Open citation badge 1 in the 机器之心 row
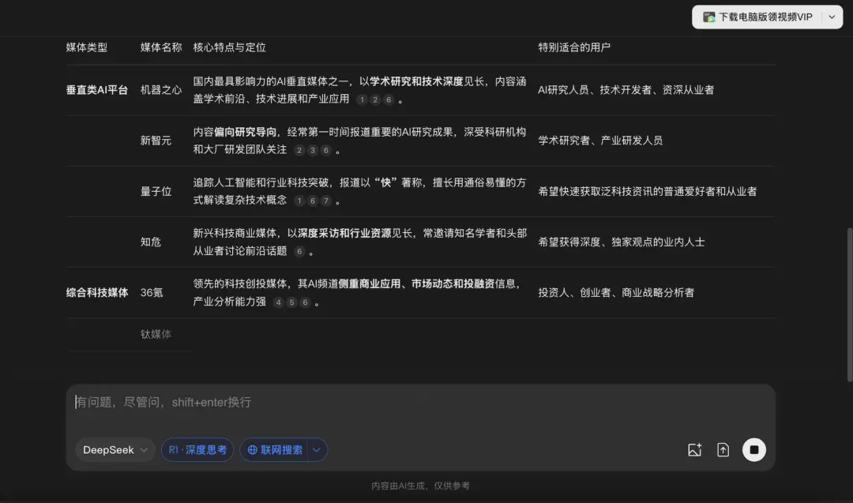The image size is (853, 503). (x=362, y=99)
